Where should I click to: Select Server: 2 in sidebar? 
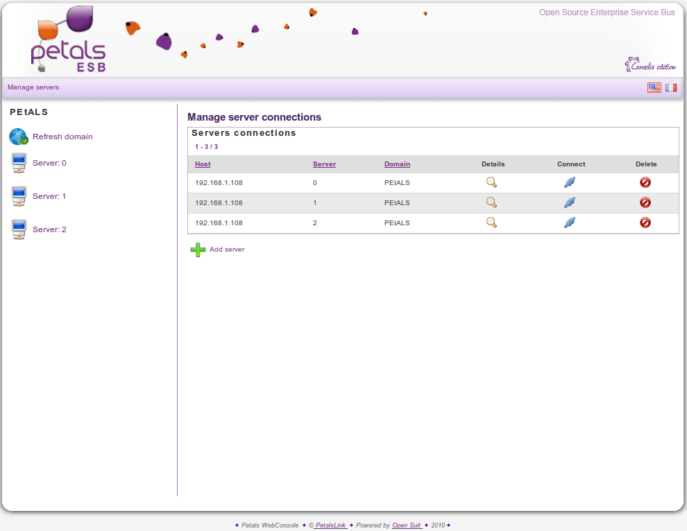pyautogui.click(x=49, y=229)
